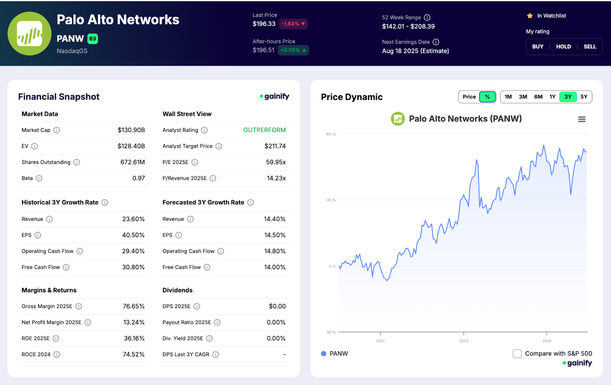Click info icon beside P/E 2025E
Image resolution: width=611 pixels, height=385 pixels.
(194, 162)
